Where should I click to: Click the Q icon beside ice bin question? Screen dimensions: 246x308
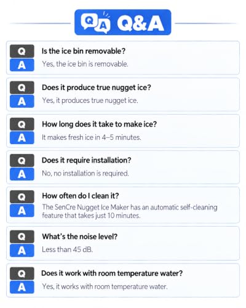click(22, 51)
